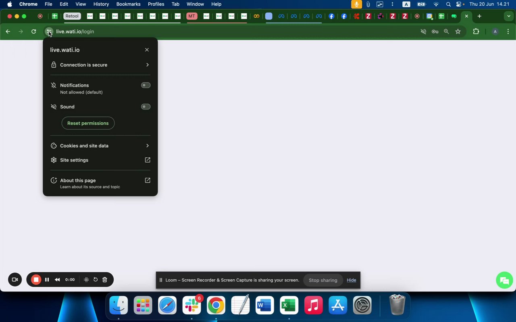Click the browser back arrow
This screenshot has height=322, width=516.
[x=8, y=31]
